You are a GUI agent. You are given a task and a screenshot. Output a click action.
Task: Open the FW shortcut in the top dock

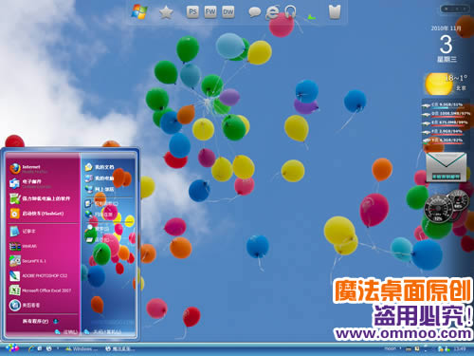click(210, 12)
